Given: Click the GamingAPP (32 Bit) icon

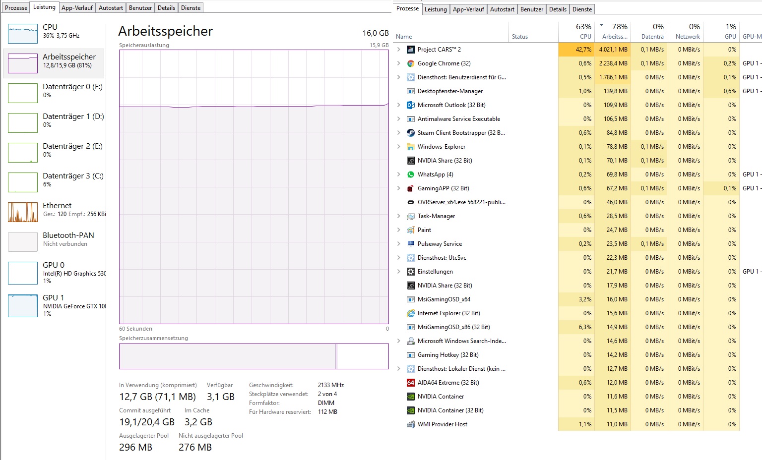Looking at the screenshot, I should (410, 188).
